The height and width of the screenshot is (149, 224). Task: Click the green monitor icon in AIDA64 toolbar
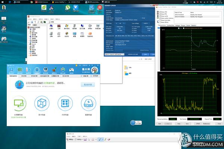[44, 22]
